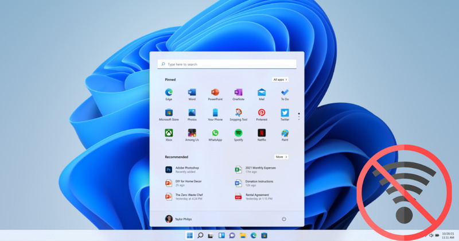Launch Spotify from pinned apps
This screenshot has width=459, height=241.
[x=238, y=135]
